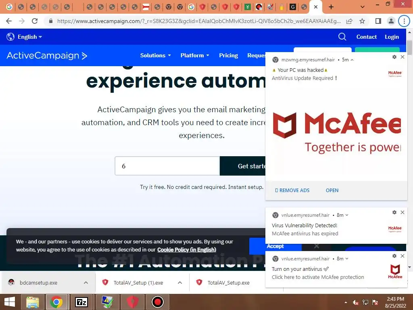Reload the ActiveCampaign page
The width and height of the screenshot is (413, 310).
point(35,21)
